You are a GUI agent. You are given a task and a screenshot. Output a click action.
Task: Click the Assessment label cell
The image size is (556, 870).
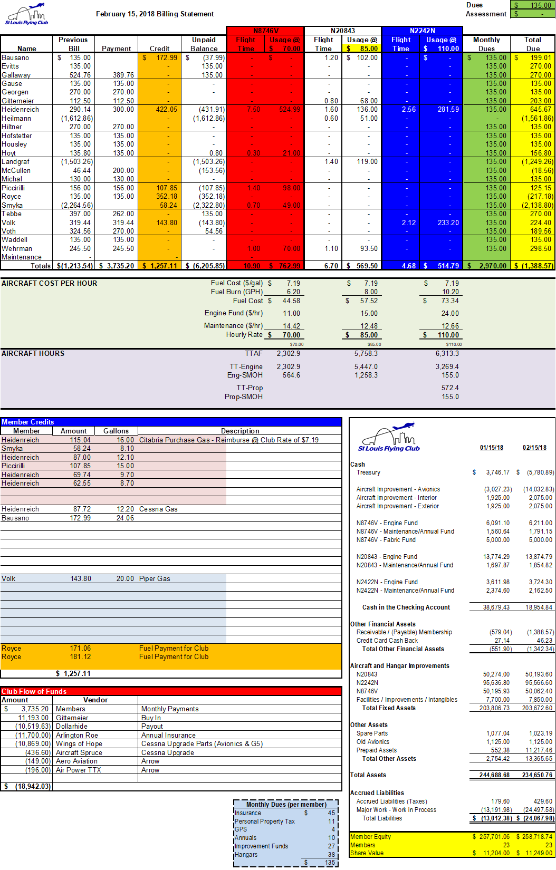click(486, 14)
